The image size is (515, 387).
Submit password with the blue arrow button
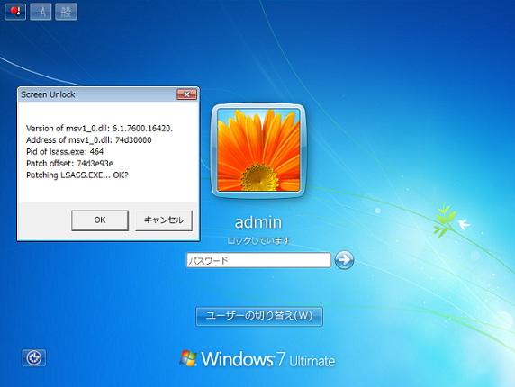[344, 260]
